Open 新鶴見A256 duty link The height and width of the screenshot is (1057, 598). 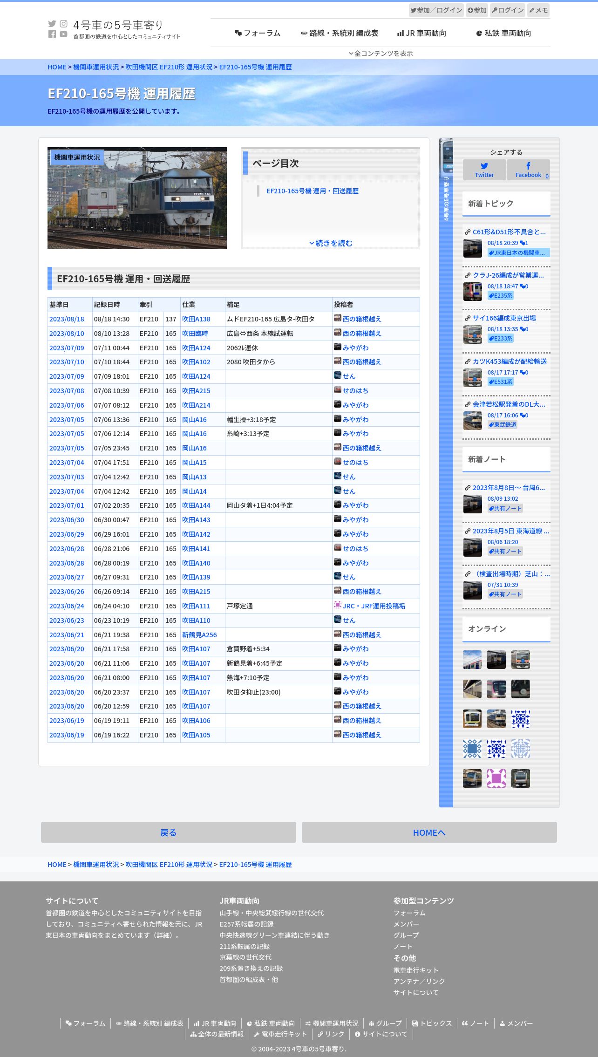coord(199,635)
